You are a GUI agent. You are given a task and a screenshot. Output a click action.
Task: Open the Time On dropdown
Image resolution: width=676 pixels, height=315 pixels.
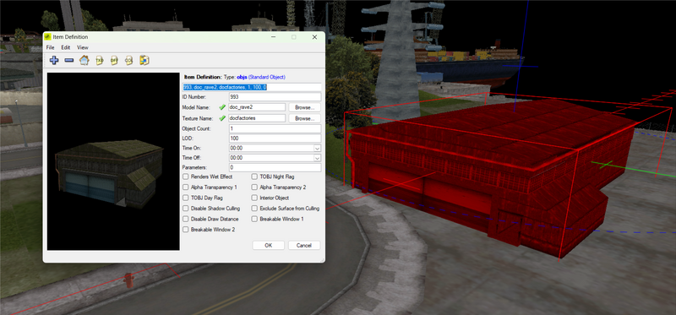point(318,149)
